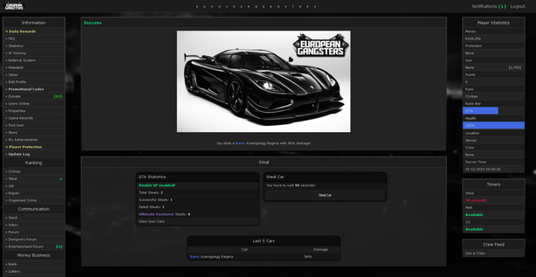Click the red '90 seconds' steal timer
This screenshot has width=536, height=277.
(475, 200)
